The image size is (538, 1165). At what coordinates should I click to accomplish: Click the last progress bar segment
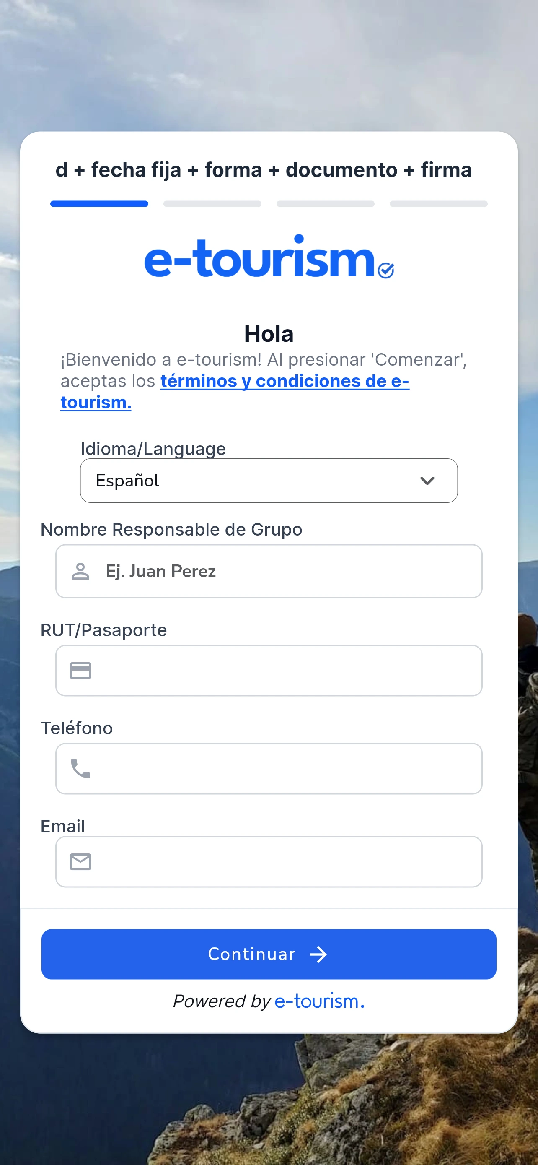click(x=438, y=203)
